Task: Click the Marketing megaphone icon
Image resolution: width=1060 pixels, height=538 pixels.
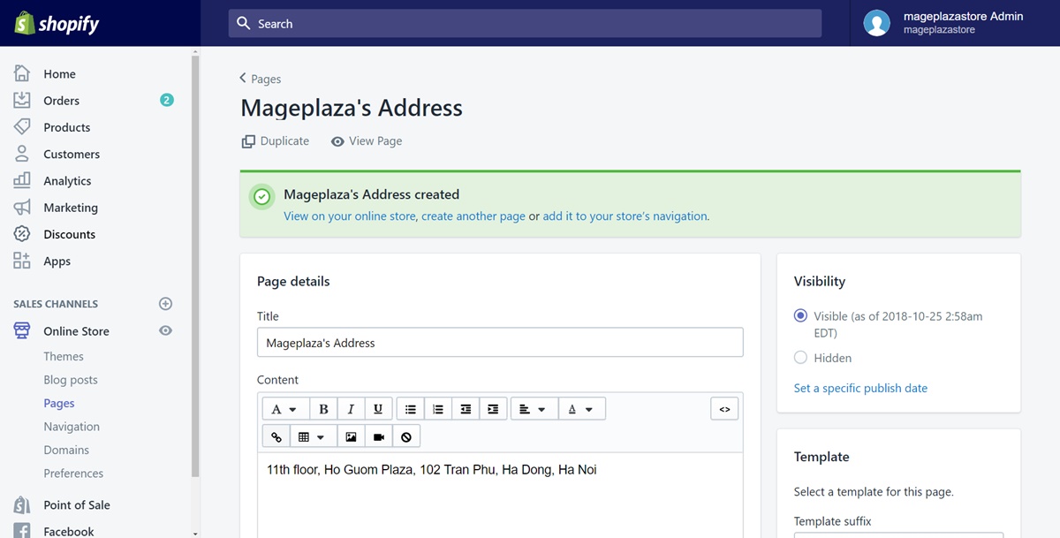Action: (22, 208)
